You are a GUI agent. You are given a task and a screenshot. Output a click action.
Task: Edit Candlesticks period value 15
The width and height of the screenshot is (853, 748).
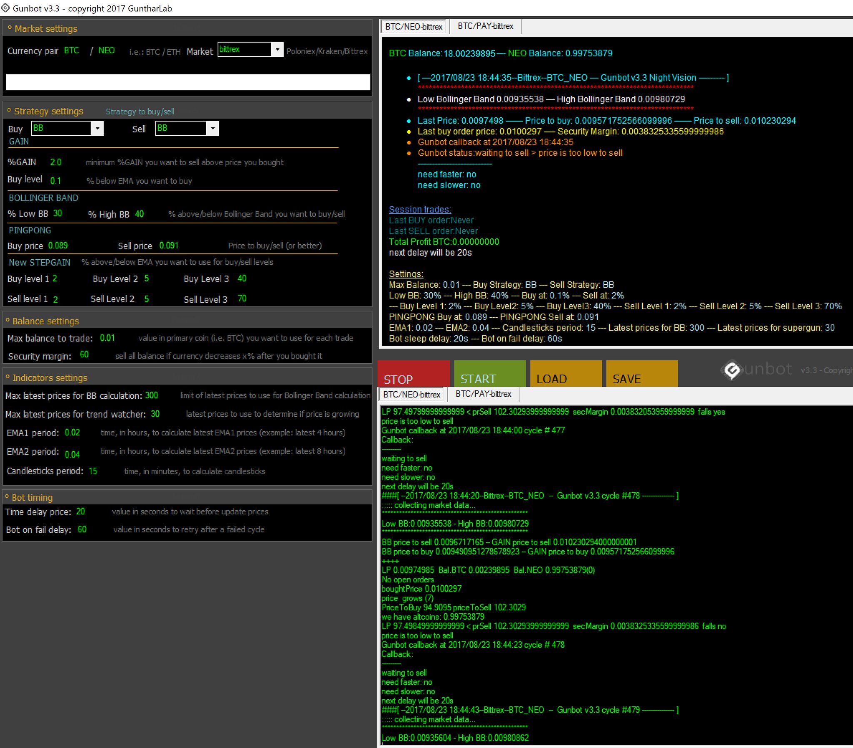coord(92,471)
